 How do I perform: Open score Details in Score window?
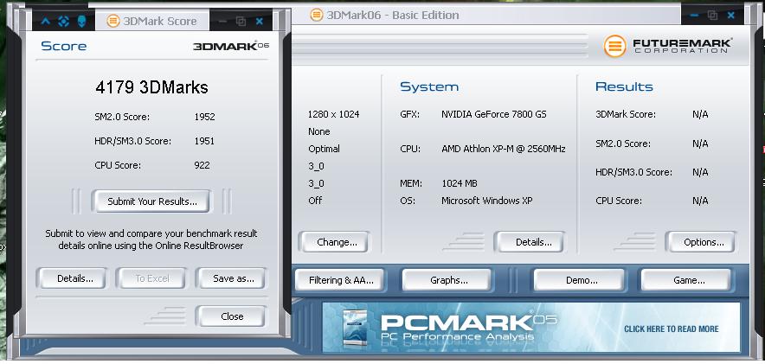[x=72, y=278]
